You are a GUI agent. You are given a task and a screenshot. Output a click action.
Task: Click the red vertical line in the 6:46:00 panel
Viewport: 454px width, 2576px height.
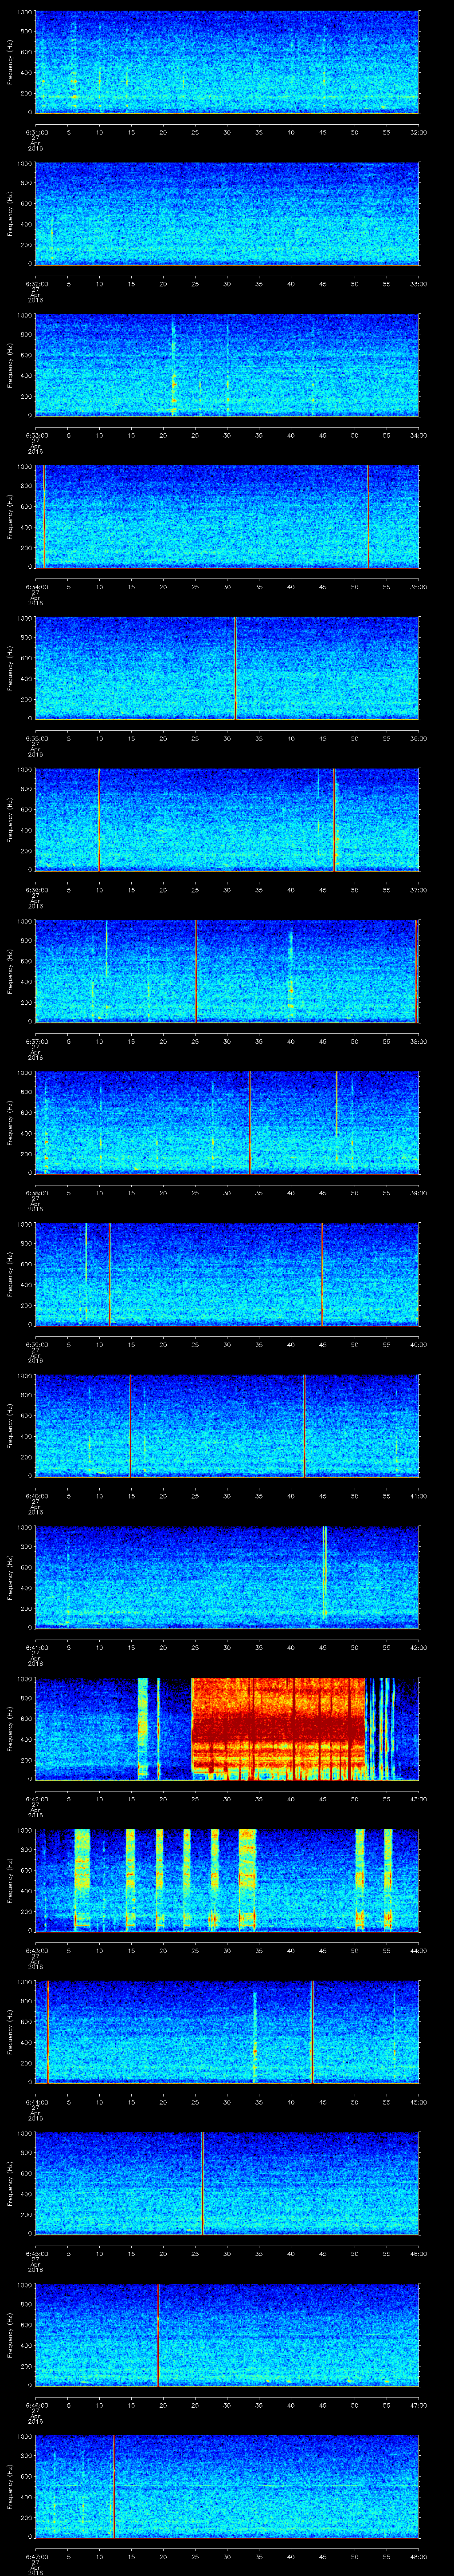tap(158, 2334)
